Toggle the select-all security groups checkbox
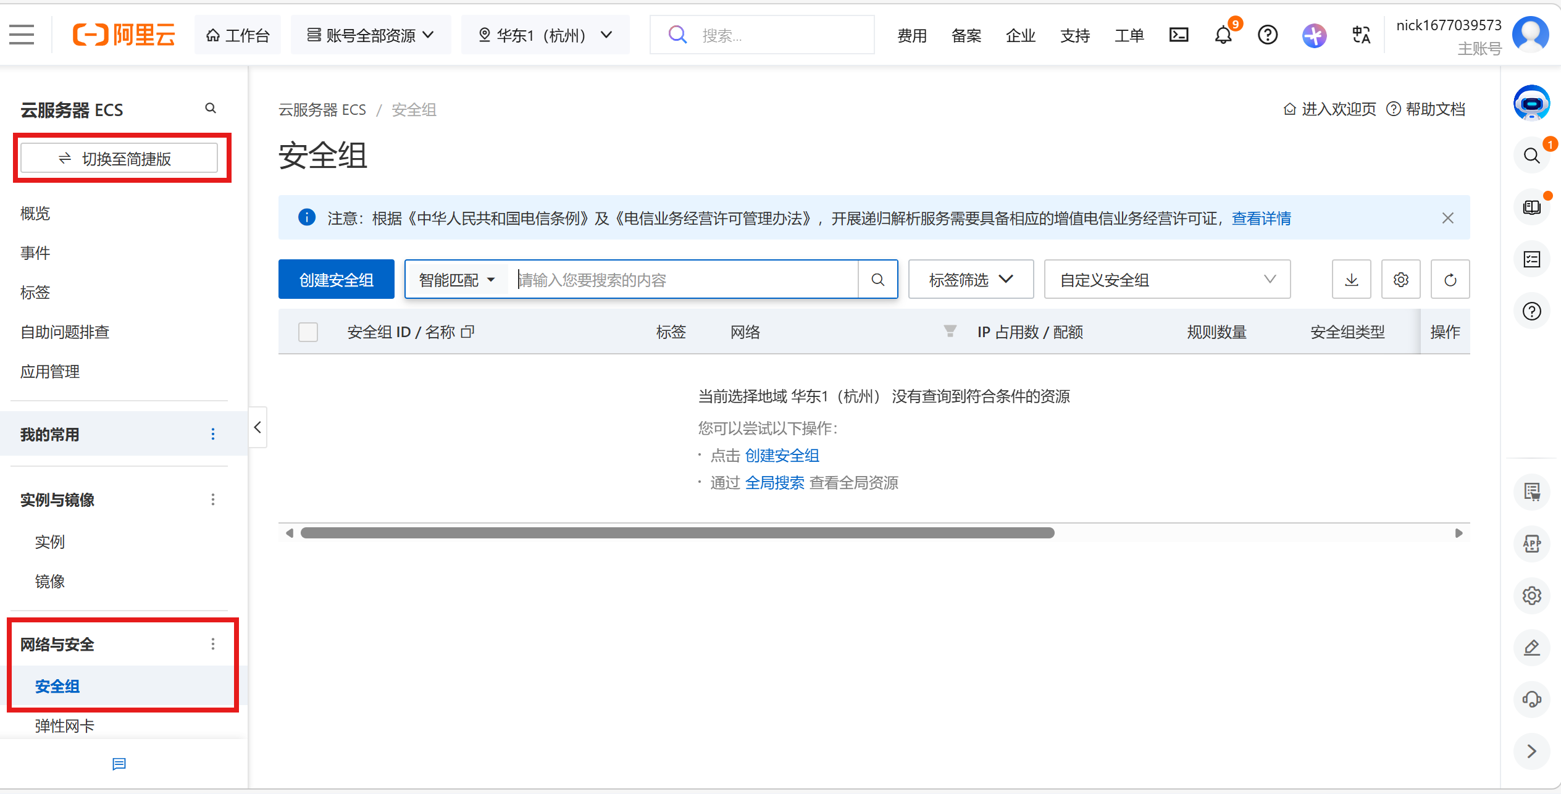The width and height of the screenshot is (1561, 794). (308, 332)
